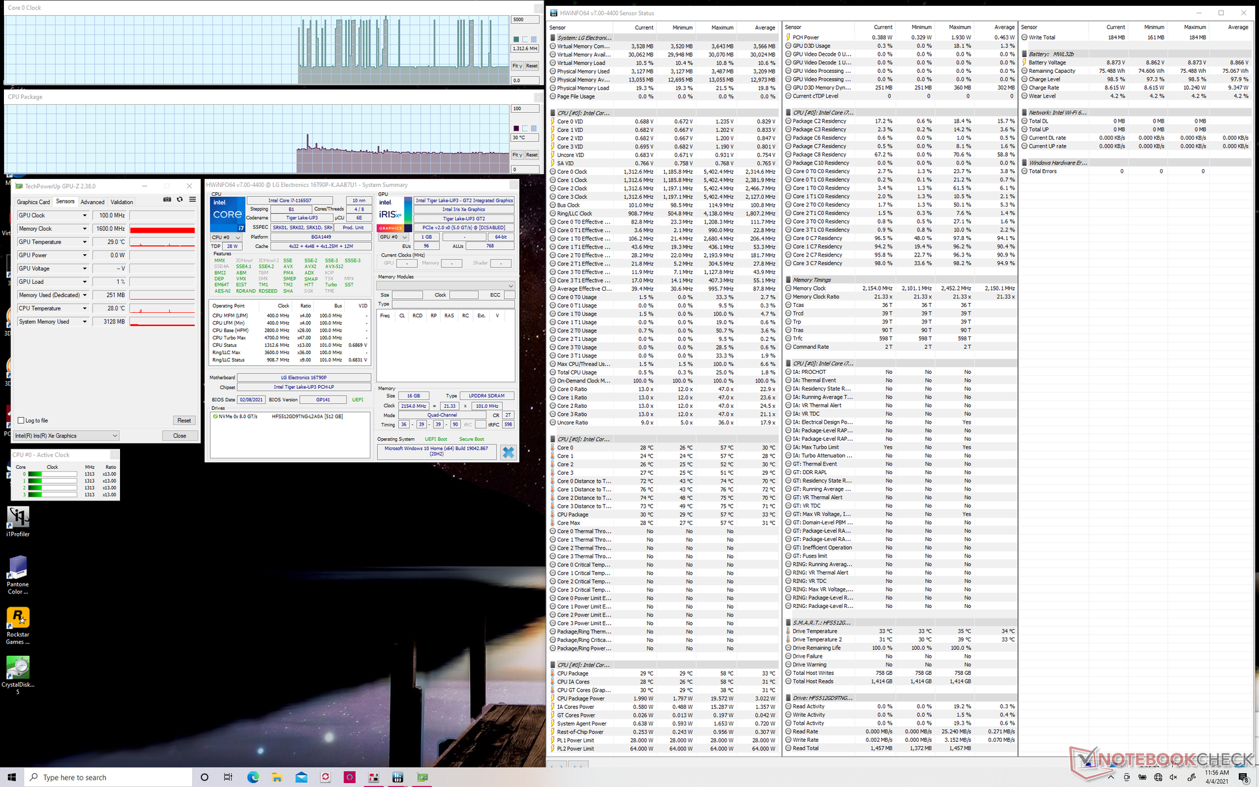Click the teal color swatch on Core 0 graph
Screen dimensions: 1259x787
[516, 39]
